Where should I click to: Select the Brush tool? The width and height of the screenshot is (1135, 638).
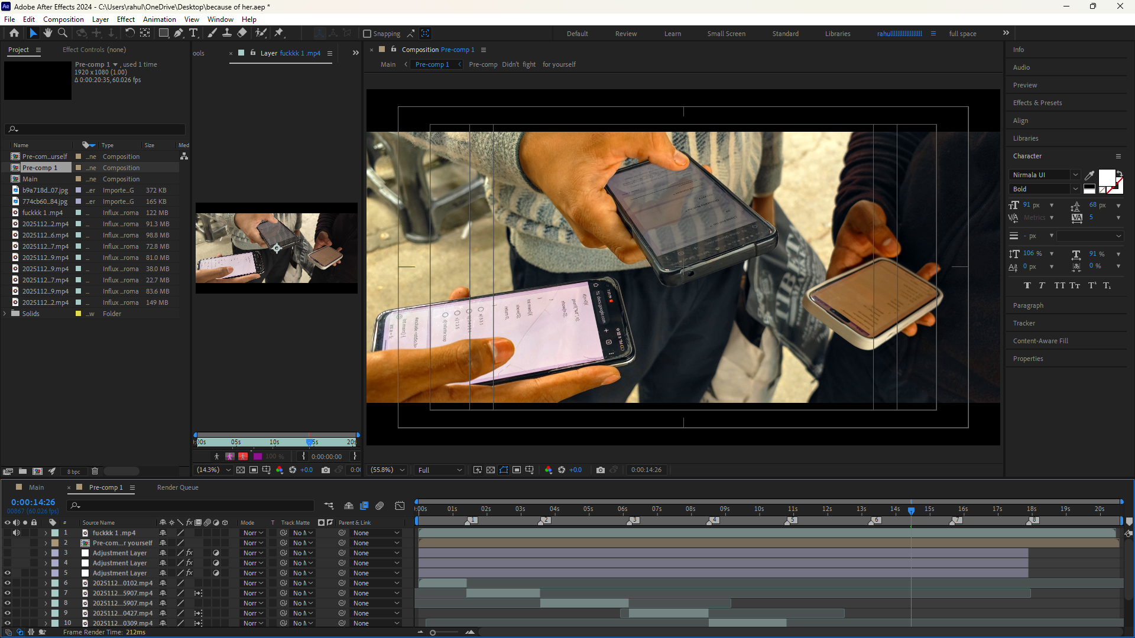212,33
